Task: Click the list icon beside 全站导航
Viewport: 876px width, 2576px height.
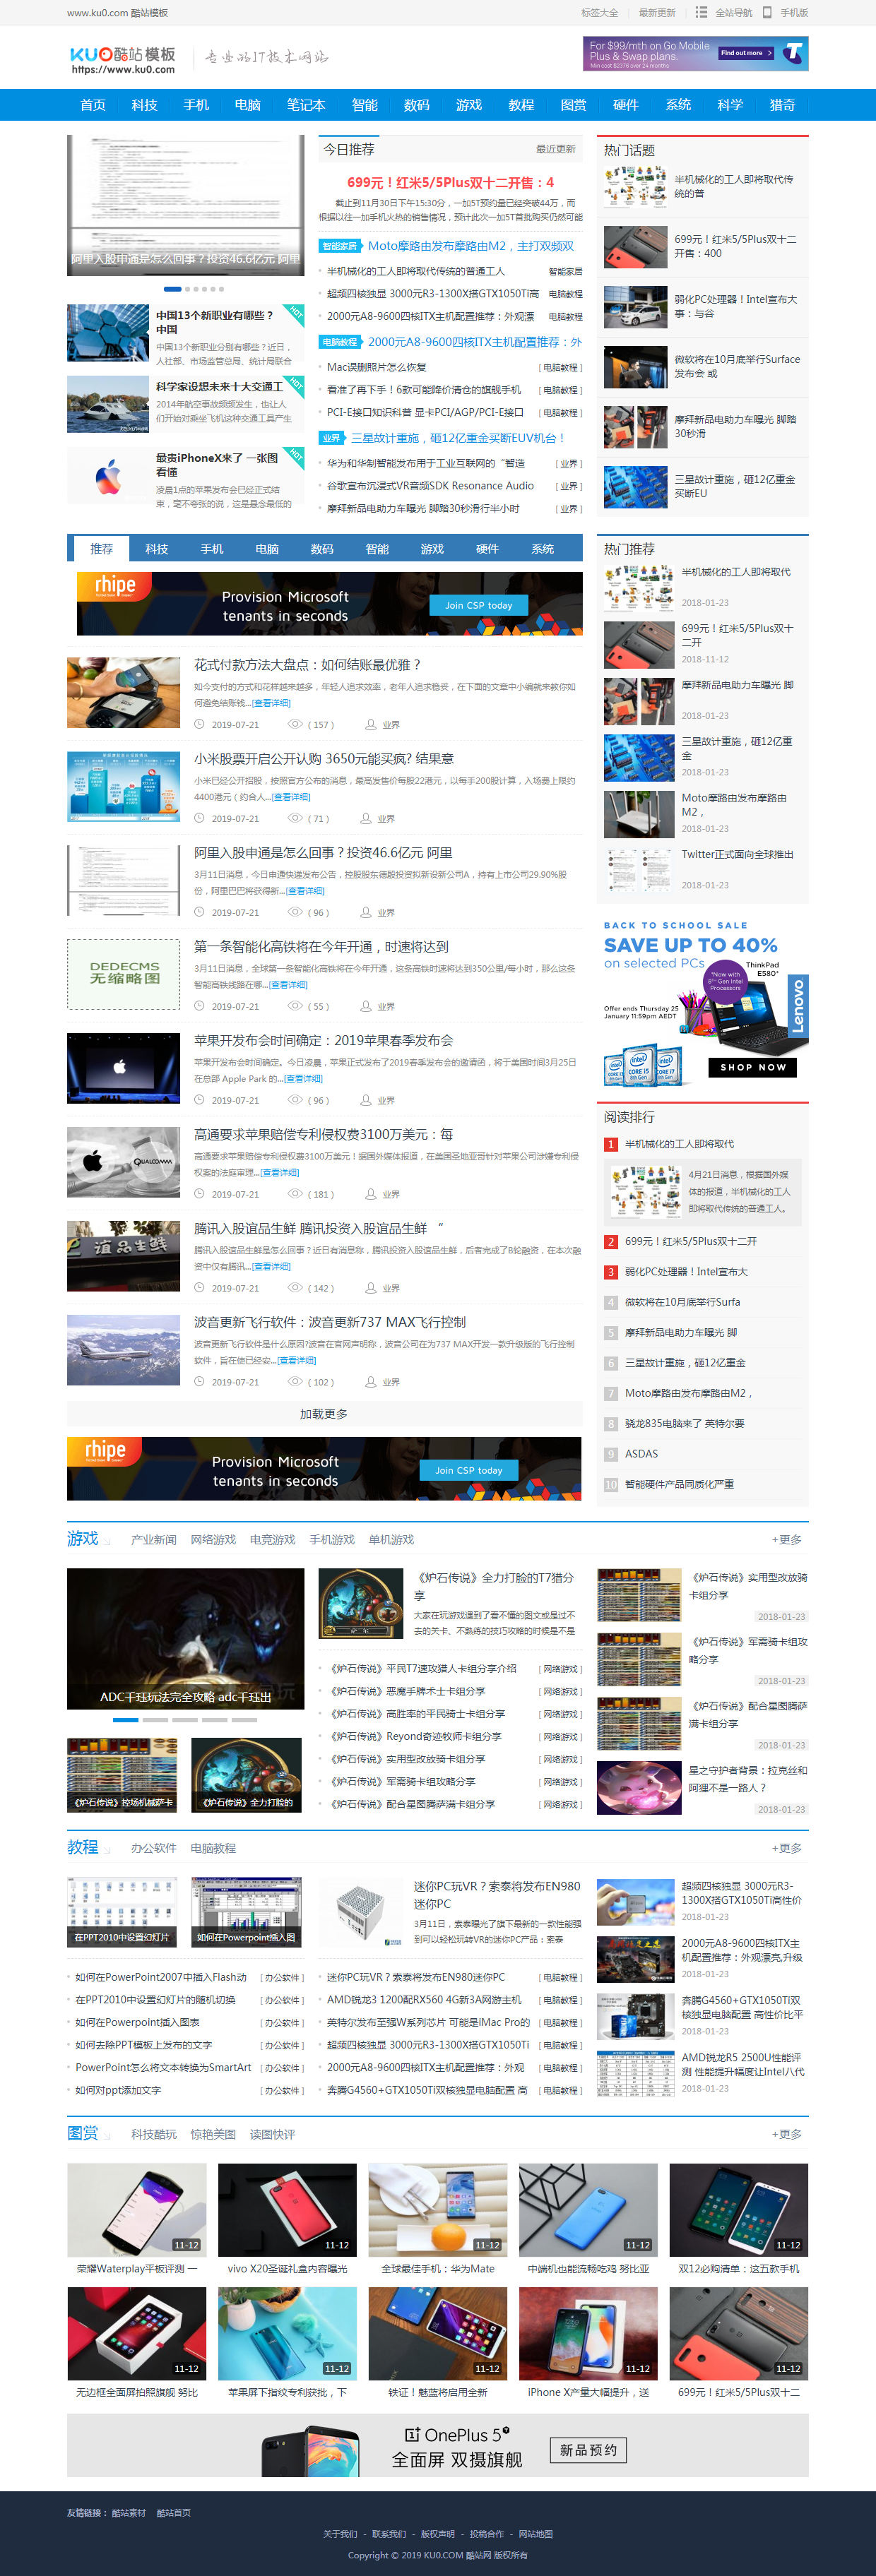Action: point(701,13)
